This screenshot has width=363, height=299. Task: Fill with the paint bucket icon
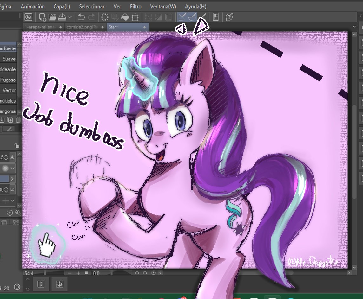click(x=125, y=17)
